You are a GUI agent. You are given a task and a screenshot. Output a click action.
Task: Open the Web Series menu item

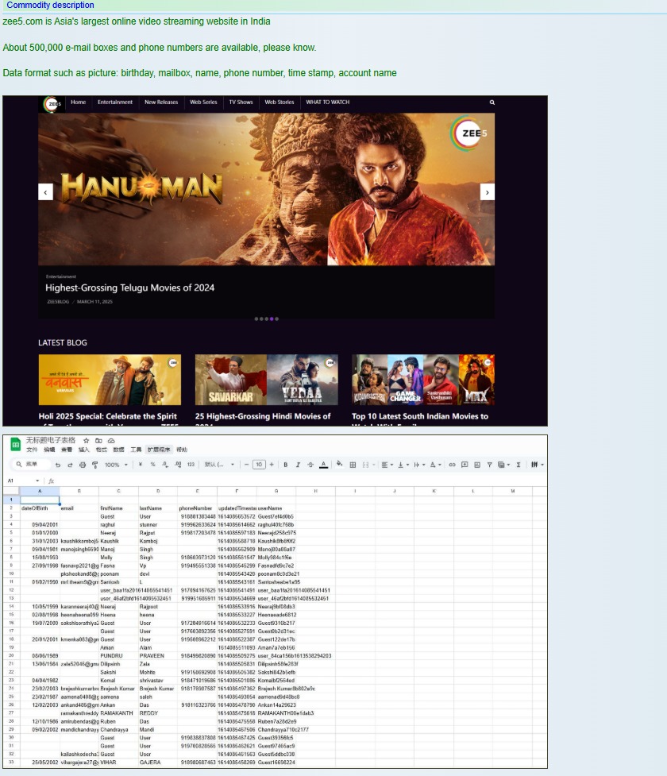[x=203, y=102]
